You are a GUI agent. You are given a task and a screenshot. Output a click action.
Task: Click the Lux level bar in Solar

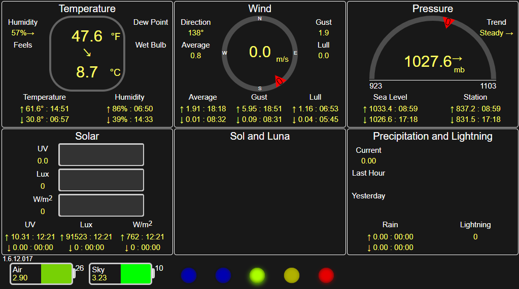coord(101,180)
